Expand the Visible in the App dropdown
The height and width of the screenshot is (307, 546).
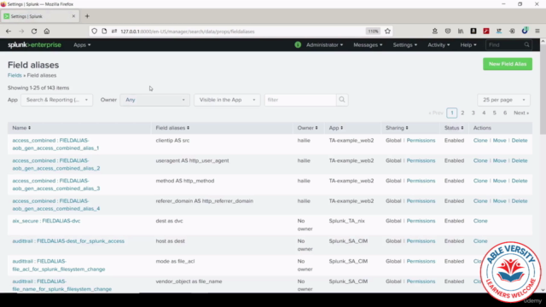(x=227, y=100)
